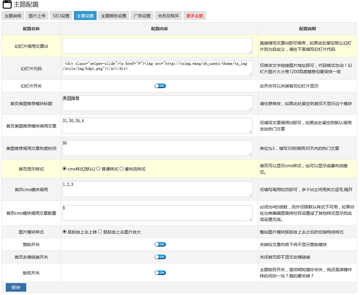Turn off the 首页友情链接开关 switch
Image resolution: width=360 pixels, height=295 pixels.
pyautogui.click(x=160, y=257)
